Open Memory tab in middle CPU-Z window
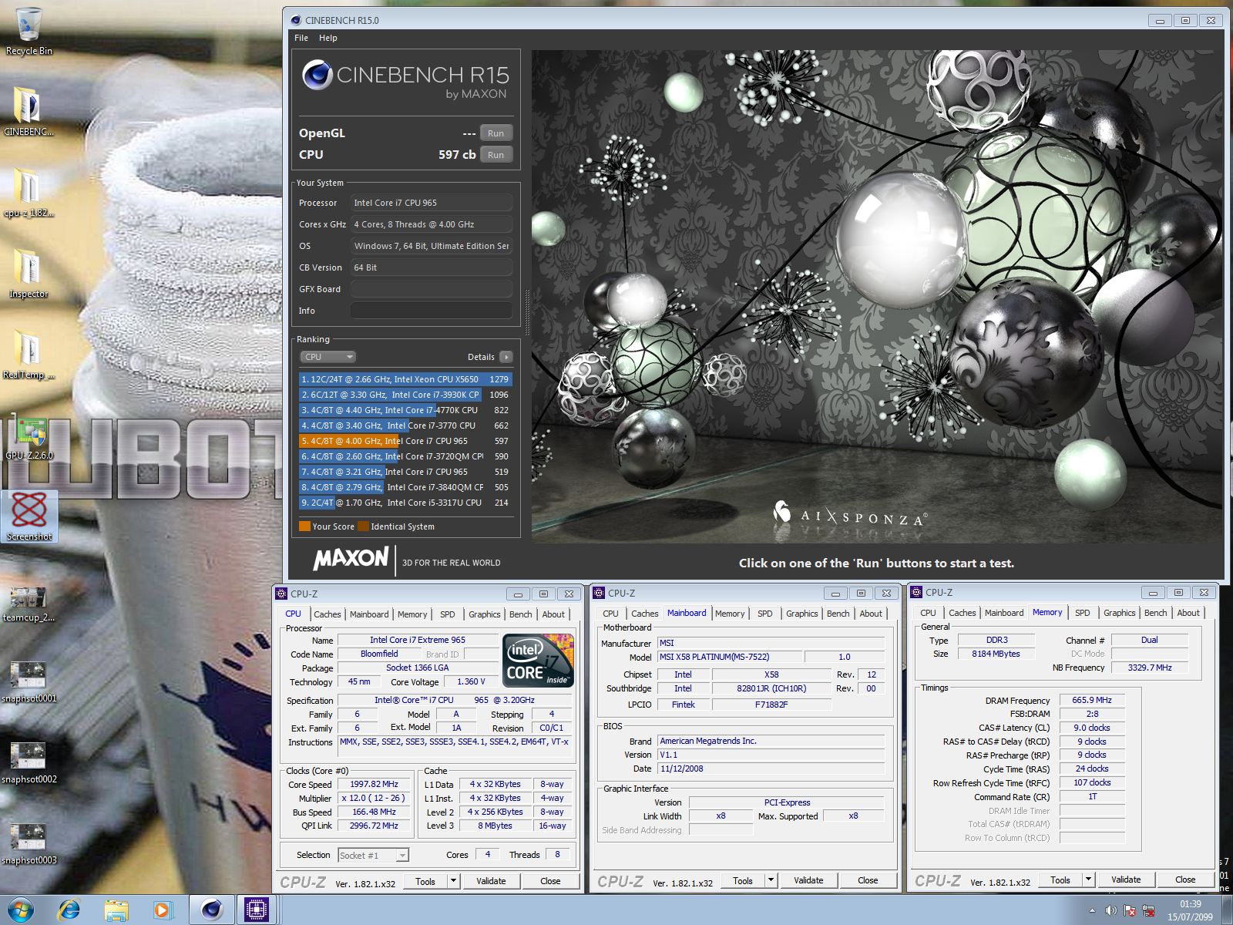1233x925 pixels. [x=730, y=614]
